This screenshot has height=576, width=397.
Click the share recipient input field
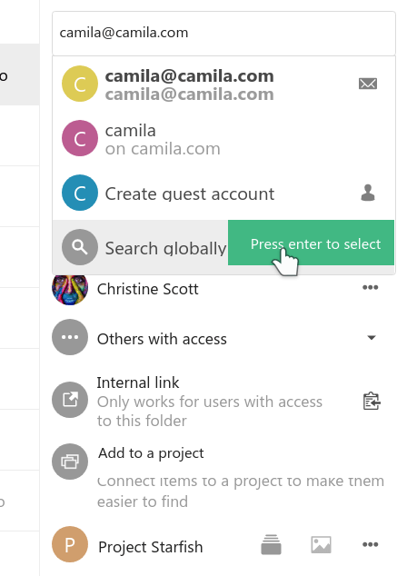pyautogui.click(x=223, y=34)
